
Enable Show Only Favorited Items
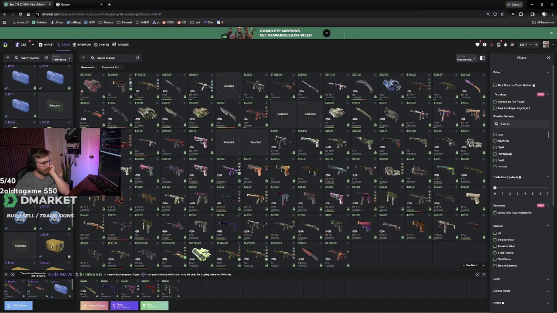click(495, 213)
